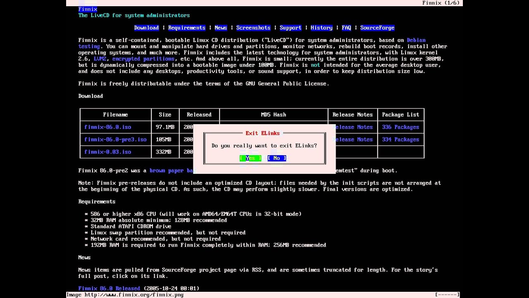Confirm exit with the Yes button

tap(250, 158)
